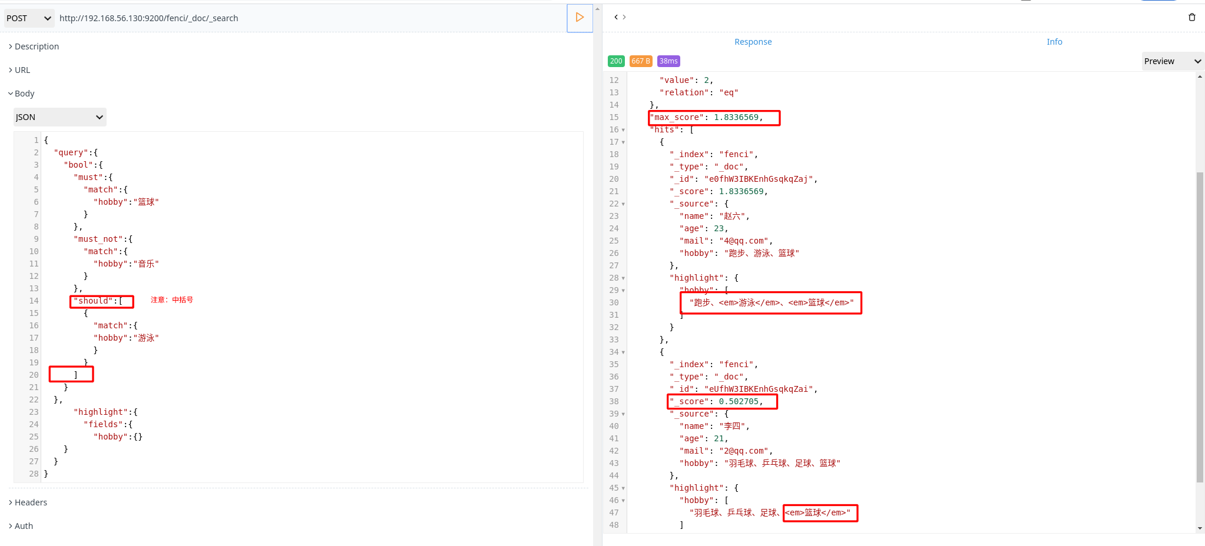This screenshot has width=1205, height=546.
Task: Collapse the hits array at response line 16
Action: click(623, 129)
